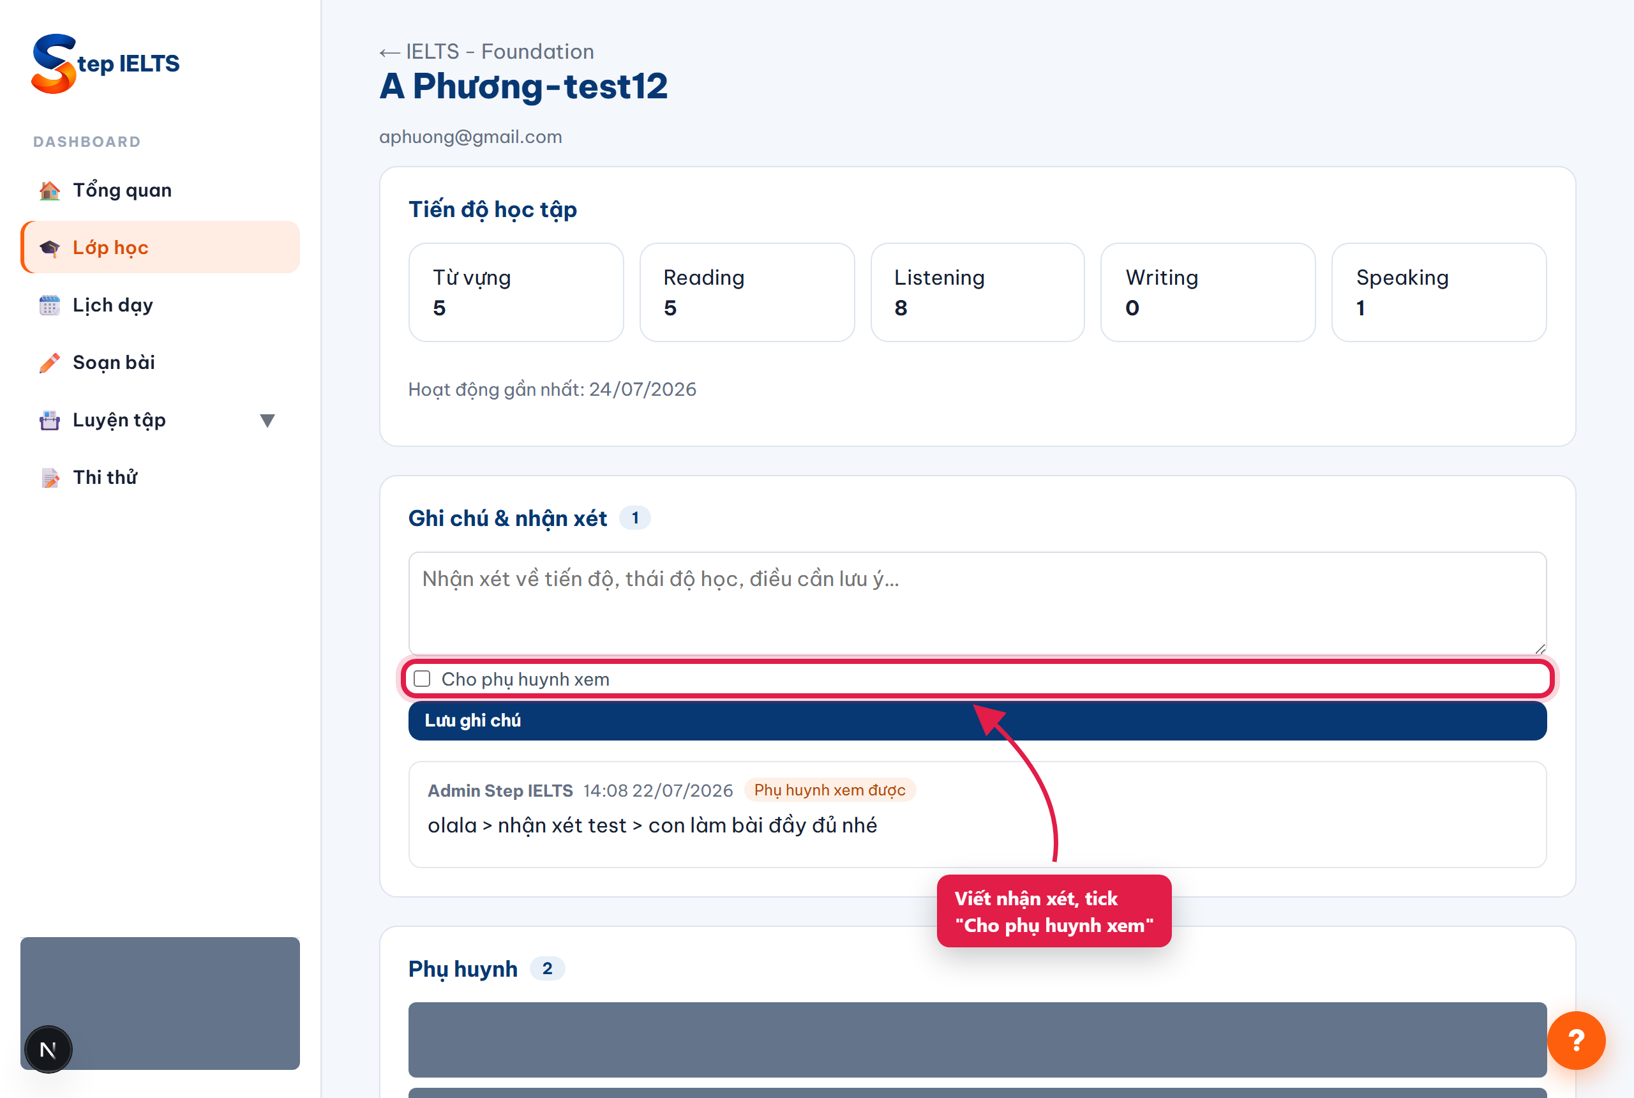Select the Lịch dạy menu item
This screenshot has width=1634, height=1098.
click(160, 305)
